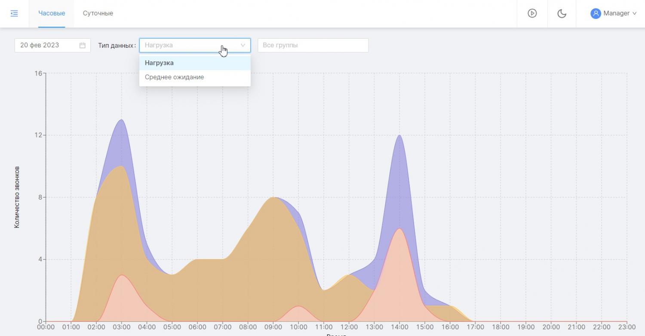Click the data type dropdown chevron
This screenshot has width=645, height=336.
243,45
